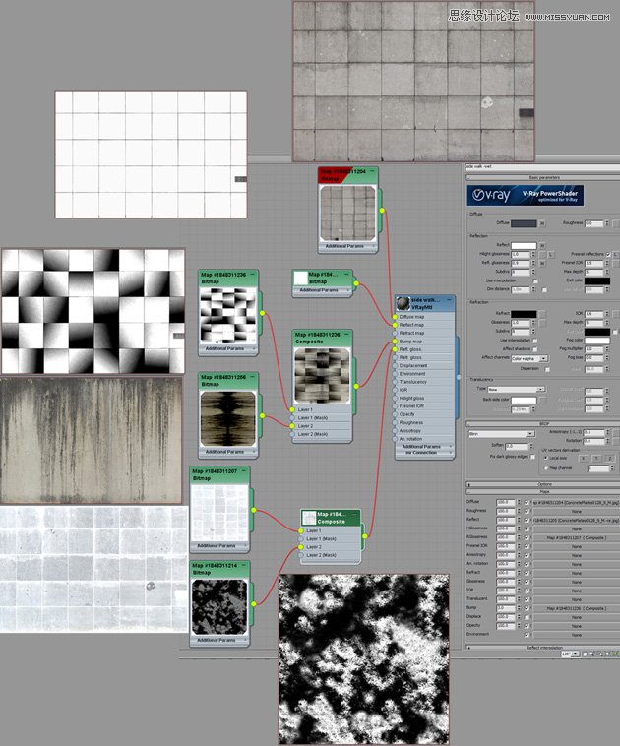Click the Environment socket on VRayMtl node
The width and height of the screenshot is (620, 746).
coord(395,374)
